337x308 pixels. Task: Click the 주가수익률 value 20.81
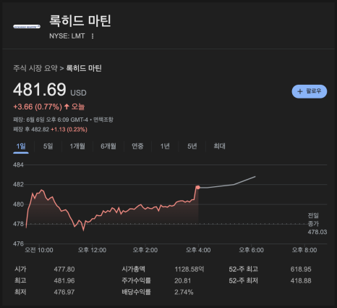(x=182, y=280)
